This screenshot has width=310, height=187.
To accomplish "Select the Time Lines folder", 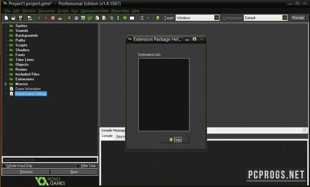I will coord(25,60).
